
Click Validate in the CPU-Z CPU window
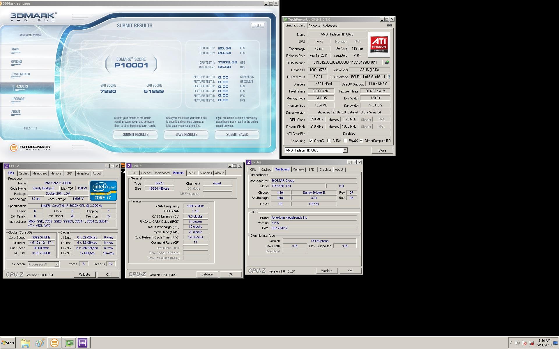(84, 275)
